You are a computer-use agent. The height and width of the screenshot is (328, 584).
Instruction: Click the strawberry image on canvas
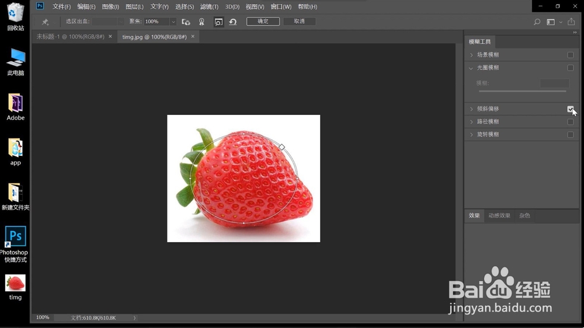tap(244, 179)
